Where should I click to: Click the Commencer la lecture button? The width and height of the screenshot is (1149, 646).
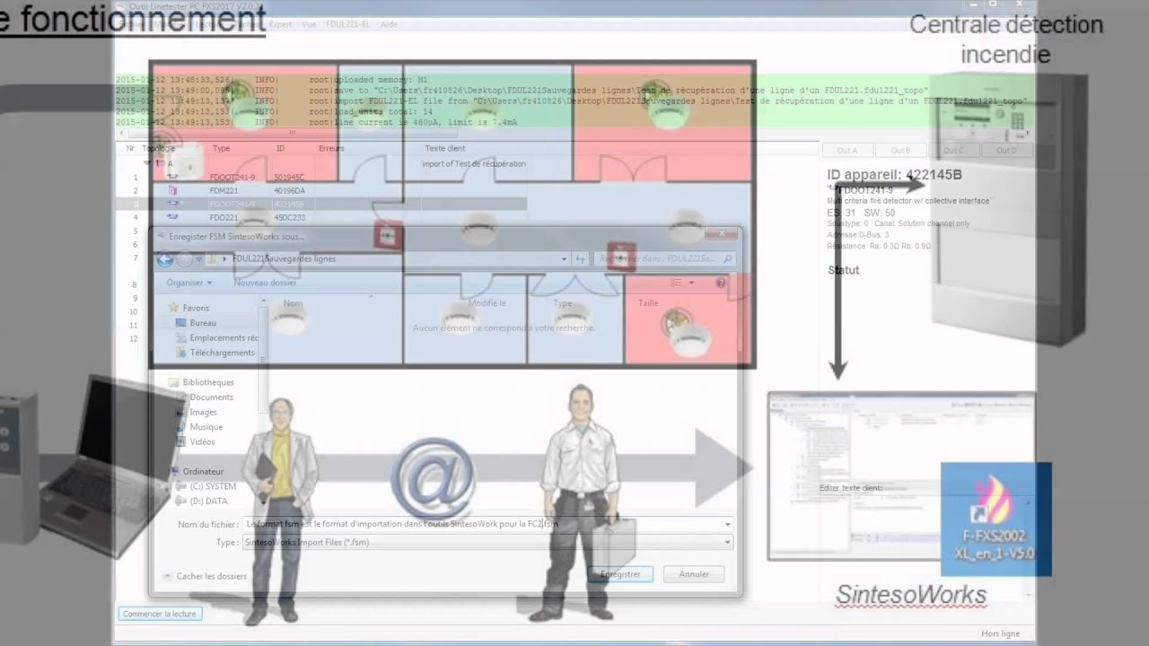click(x=160, y=614)
